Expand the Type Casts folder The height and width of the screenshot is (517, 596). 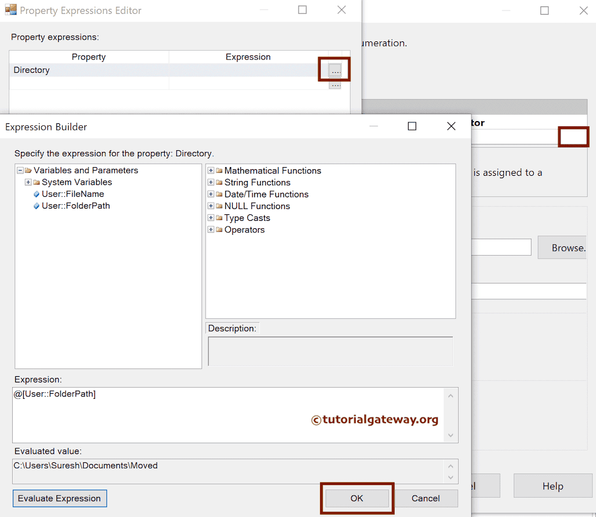pyautogui.click(x=211, y=218)
